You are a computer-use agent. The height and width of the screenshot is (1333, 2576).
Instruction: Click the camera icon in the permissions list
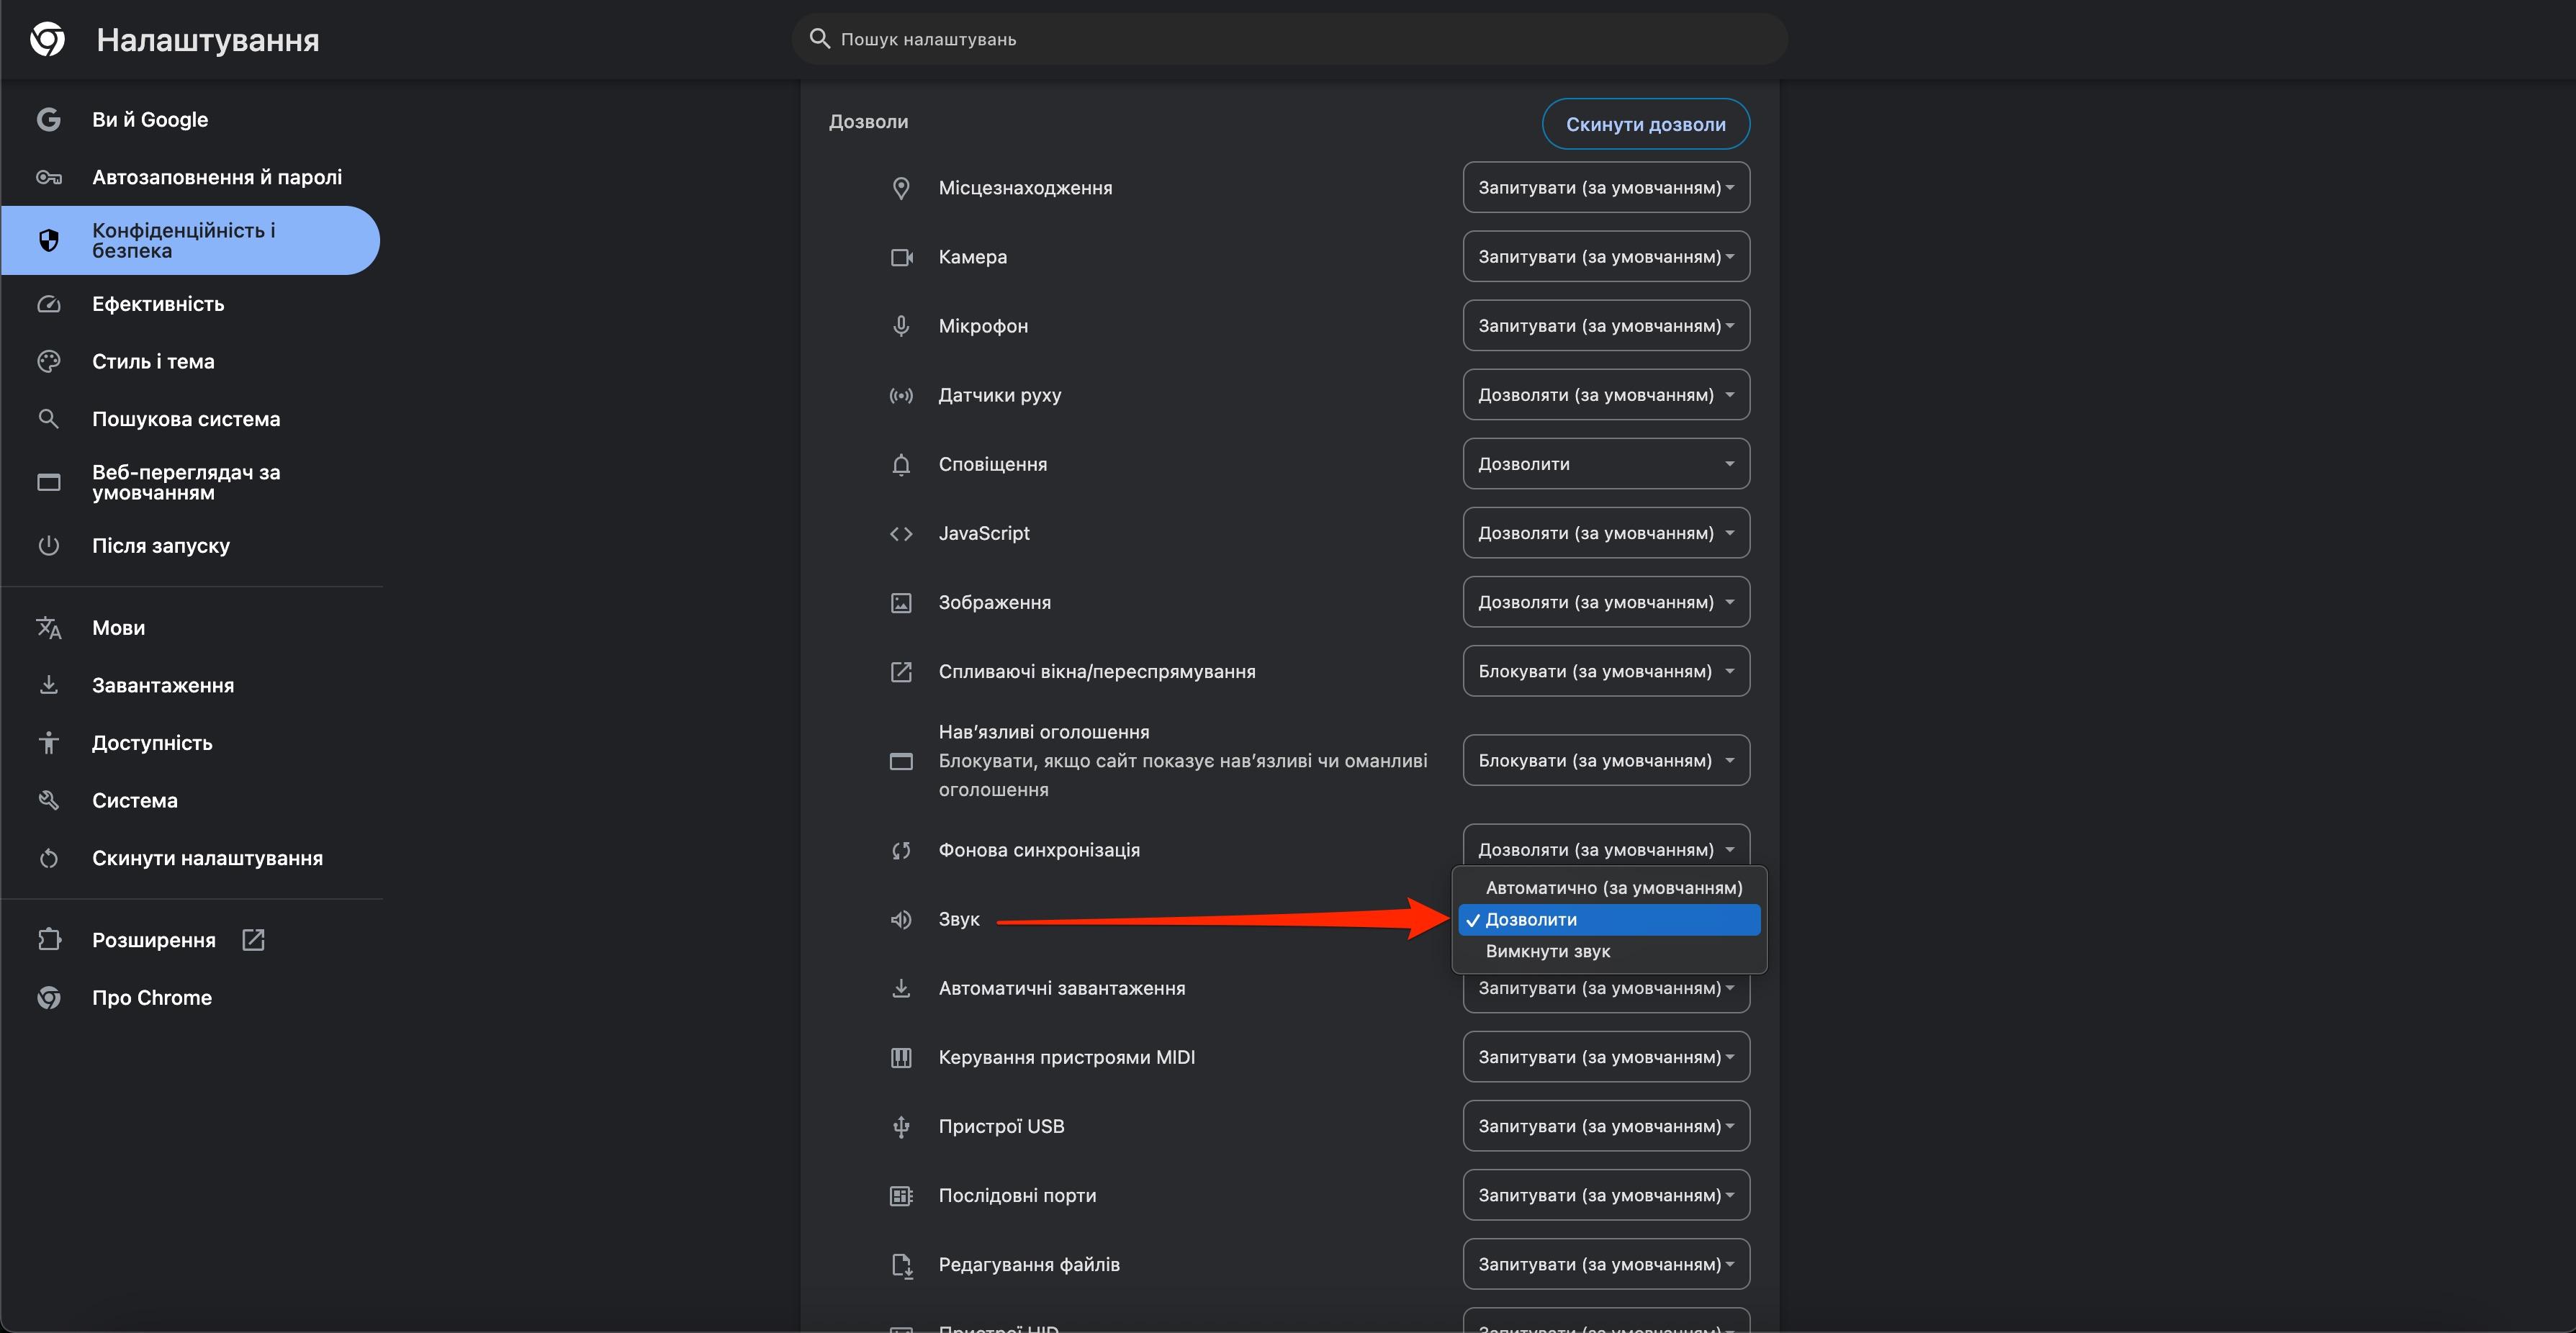tap(901, 257)
